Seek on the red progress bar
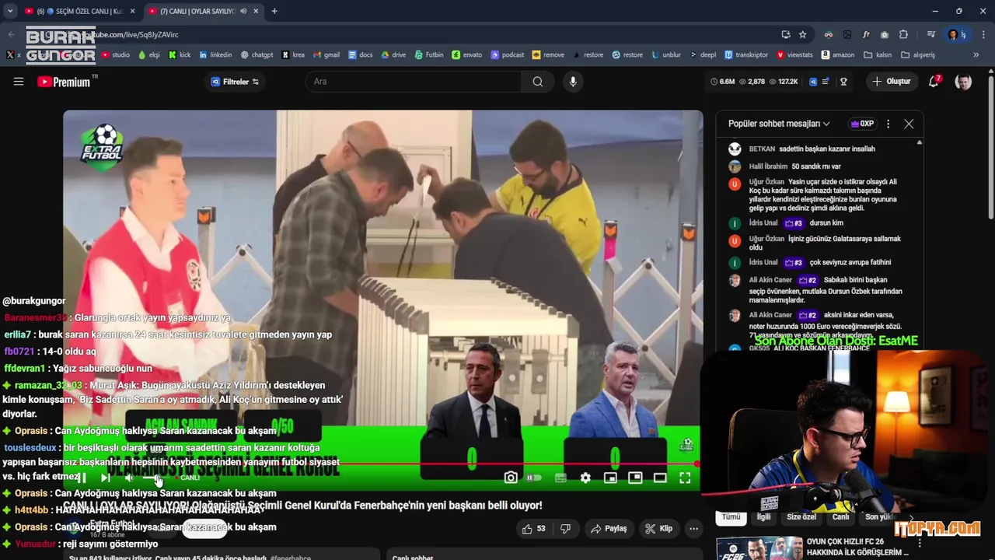Viewport: 995px width, 560px height. click(x=382, y=464)
